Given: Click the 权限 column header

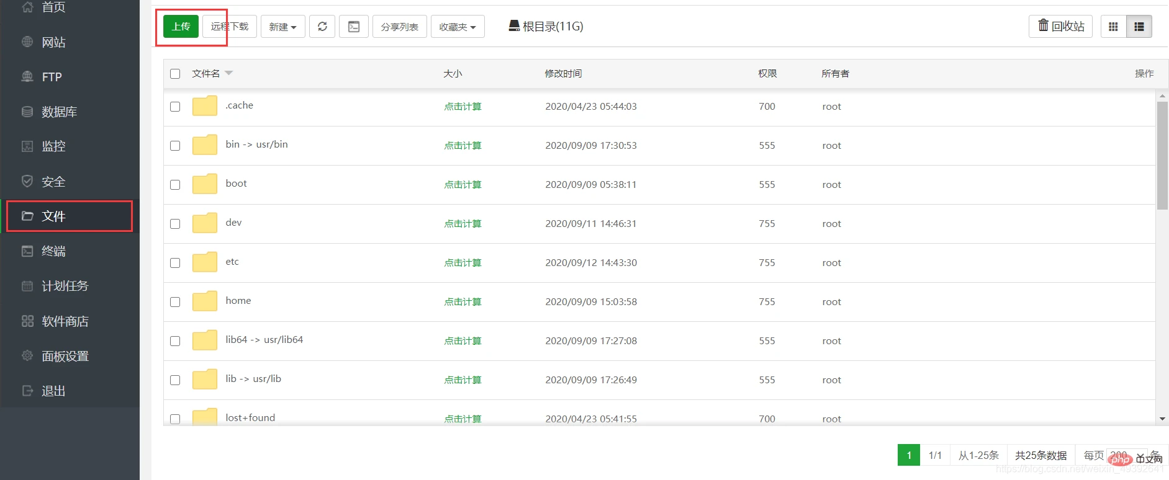Looking at the screenshot, I should (767, 74).
